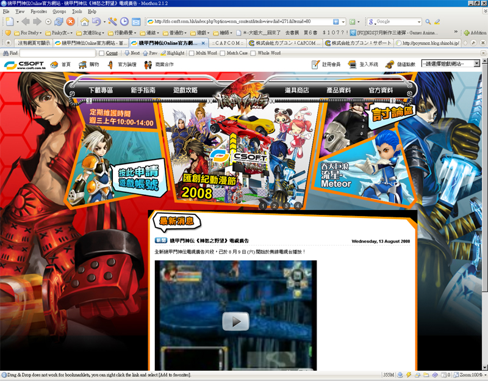Click the green Addition plus icon
This screenshot has height=381, width=488.
click(x=466, y=33)
